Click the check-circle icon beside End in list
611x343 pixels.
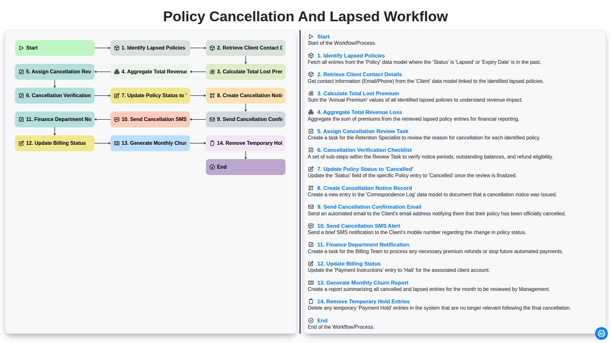(x=311, y=320)
